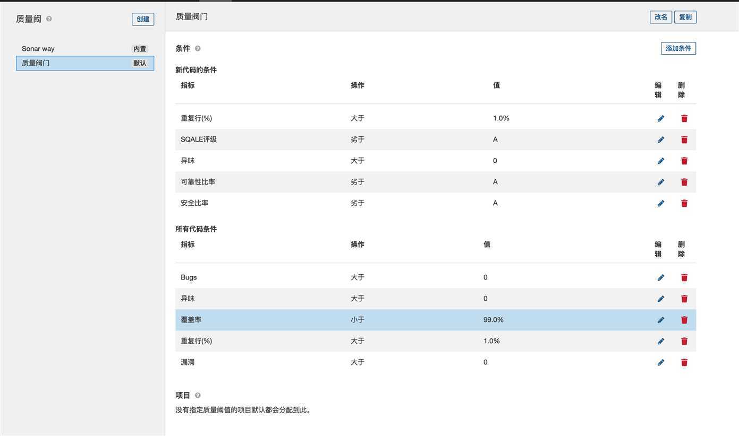Screen dimensions: 739x436
Task: Edit the new-code 异味 condition
Action: point(661,161)
